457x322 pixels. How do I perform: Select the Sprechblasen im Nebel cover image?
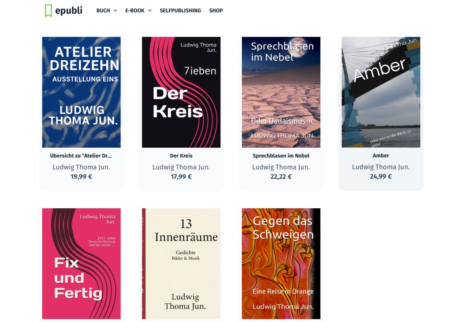(x=281, y=92)
